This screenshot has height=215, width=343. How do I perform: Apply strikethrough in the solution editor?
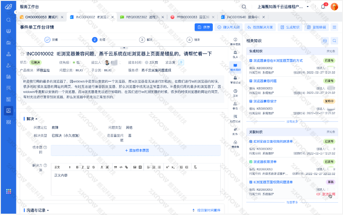point(94,167)
